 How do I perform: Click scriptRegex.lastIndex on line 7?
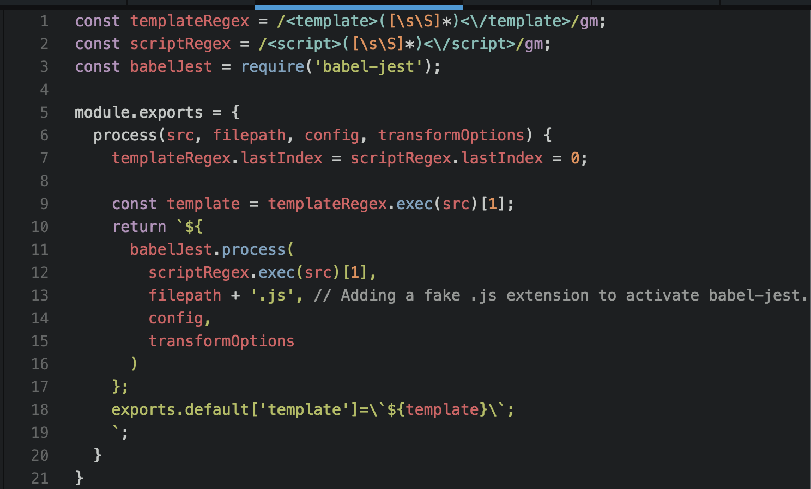(446, 158)
